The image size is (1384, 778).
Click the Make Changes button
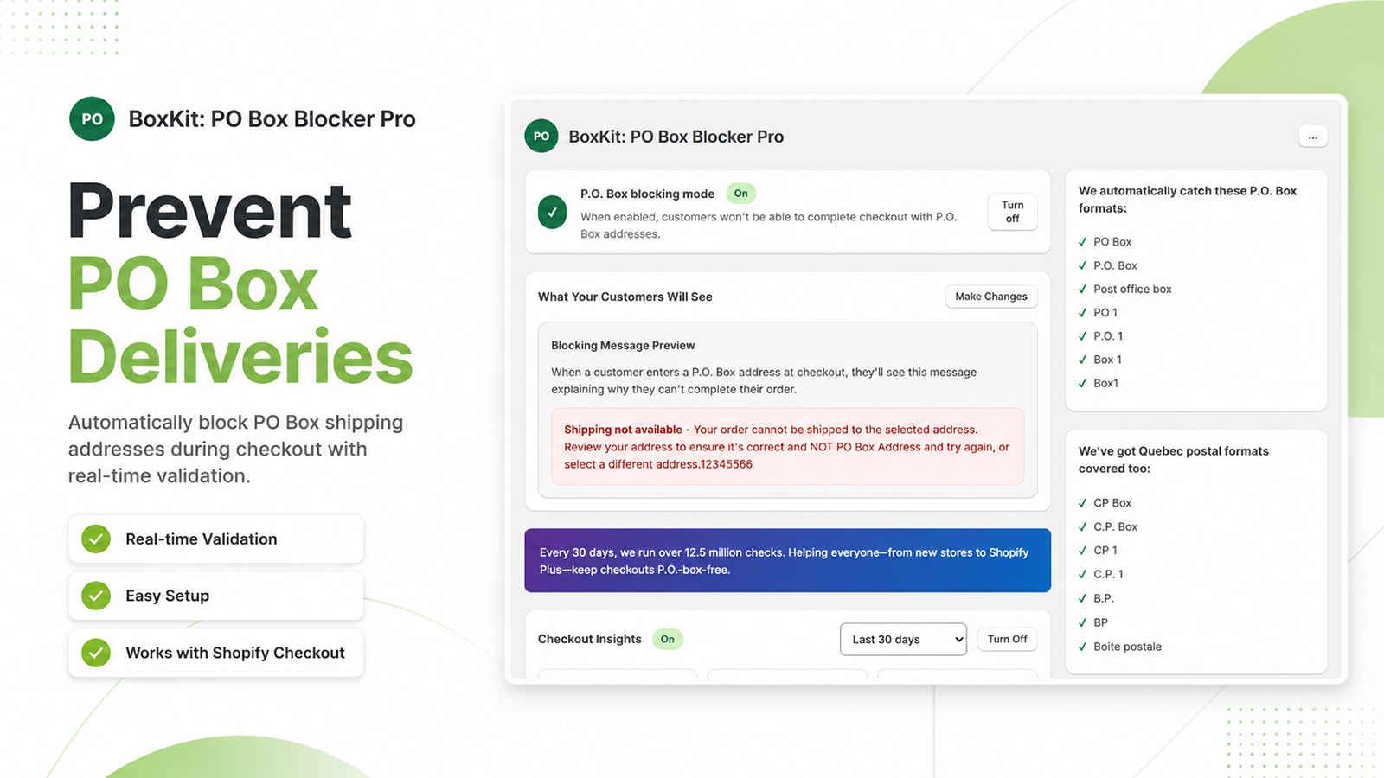pos(991,297)
